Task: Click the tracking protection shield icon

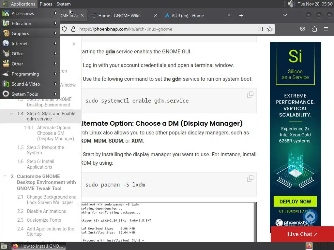Action: [x=64, y=29]
